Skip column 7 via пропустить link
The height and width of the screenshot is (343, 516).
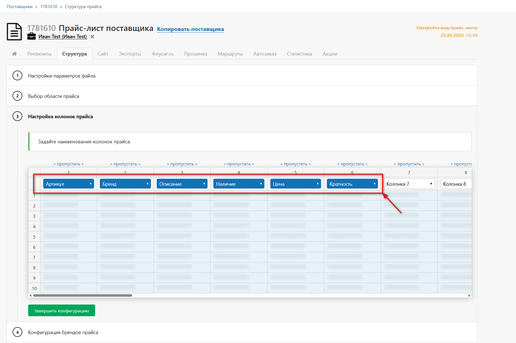point(409,164)
